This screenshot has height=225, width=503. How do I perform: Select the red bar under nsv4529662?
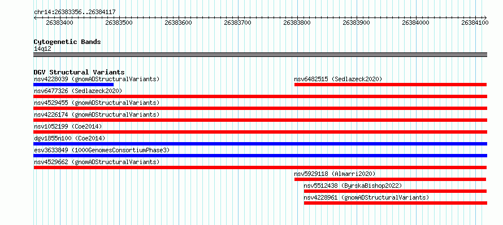tap(260, 167)
